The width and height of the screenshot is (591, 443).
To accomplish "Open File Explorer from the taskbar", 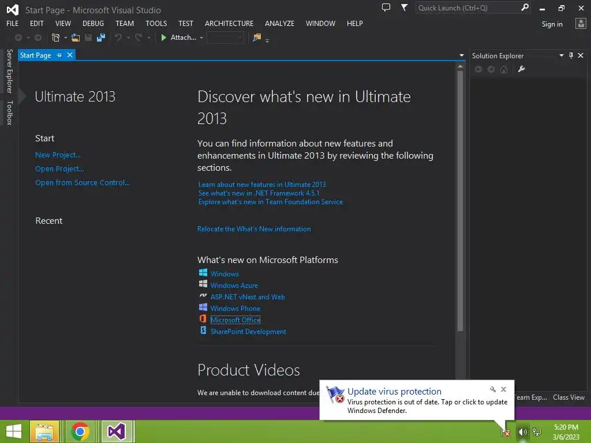I will (44, 431).
